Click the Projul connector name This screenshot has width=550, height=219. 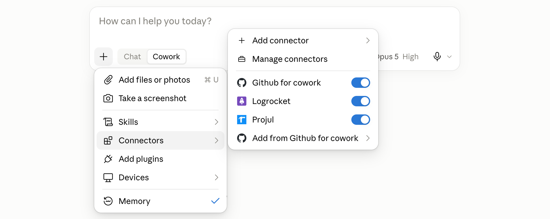click(263, 120)
